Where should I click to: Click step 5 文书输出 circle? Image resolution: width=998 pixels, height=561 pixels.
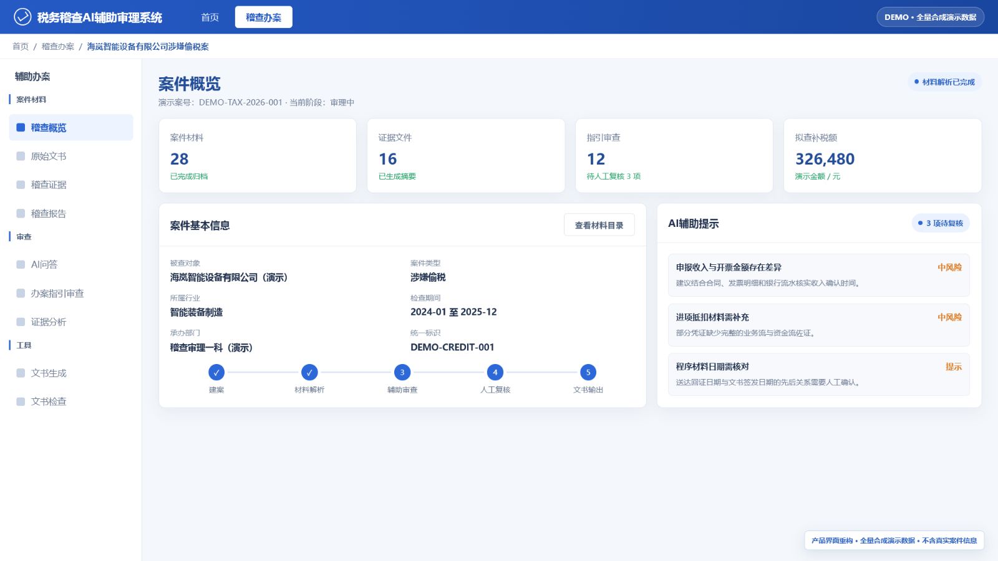point(588,372)
